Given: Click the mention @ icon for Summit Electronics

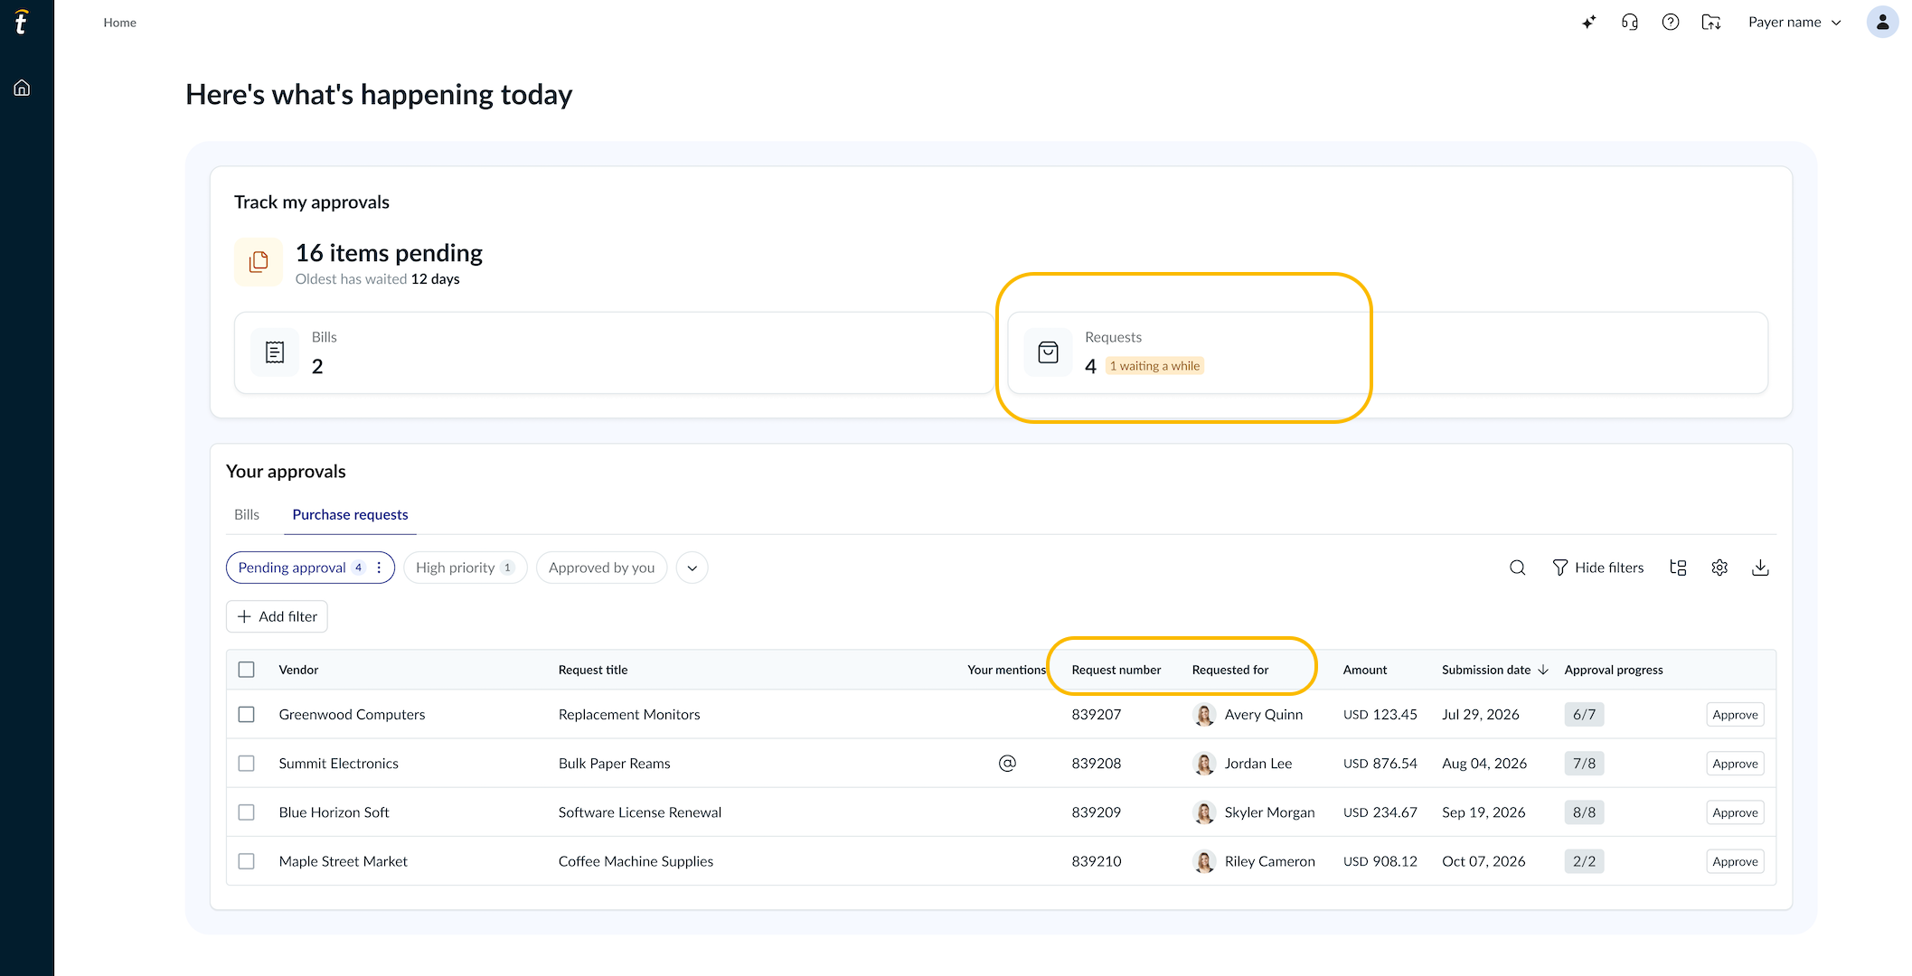Looking at the screenshot, I should [1007, 764].
